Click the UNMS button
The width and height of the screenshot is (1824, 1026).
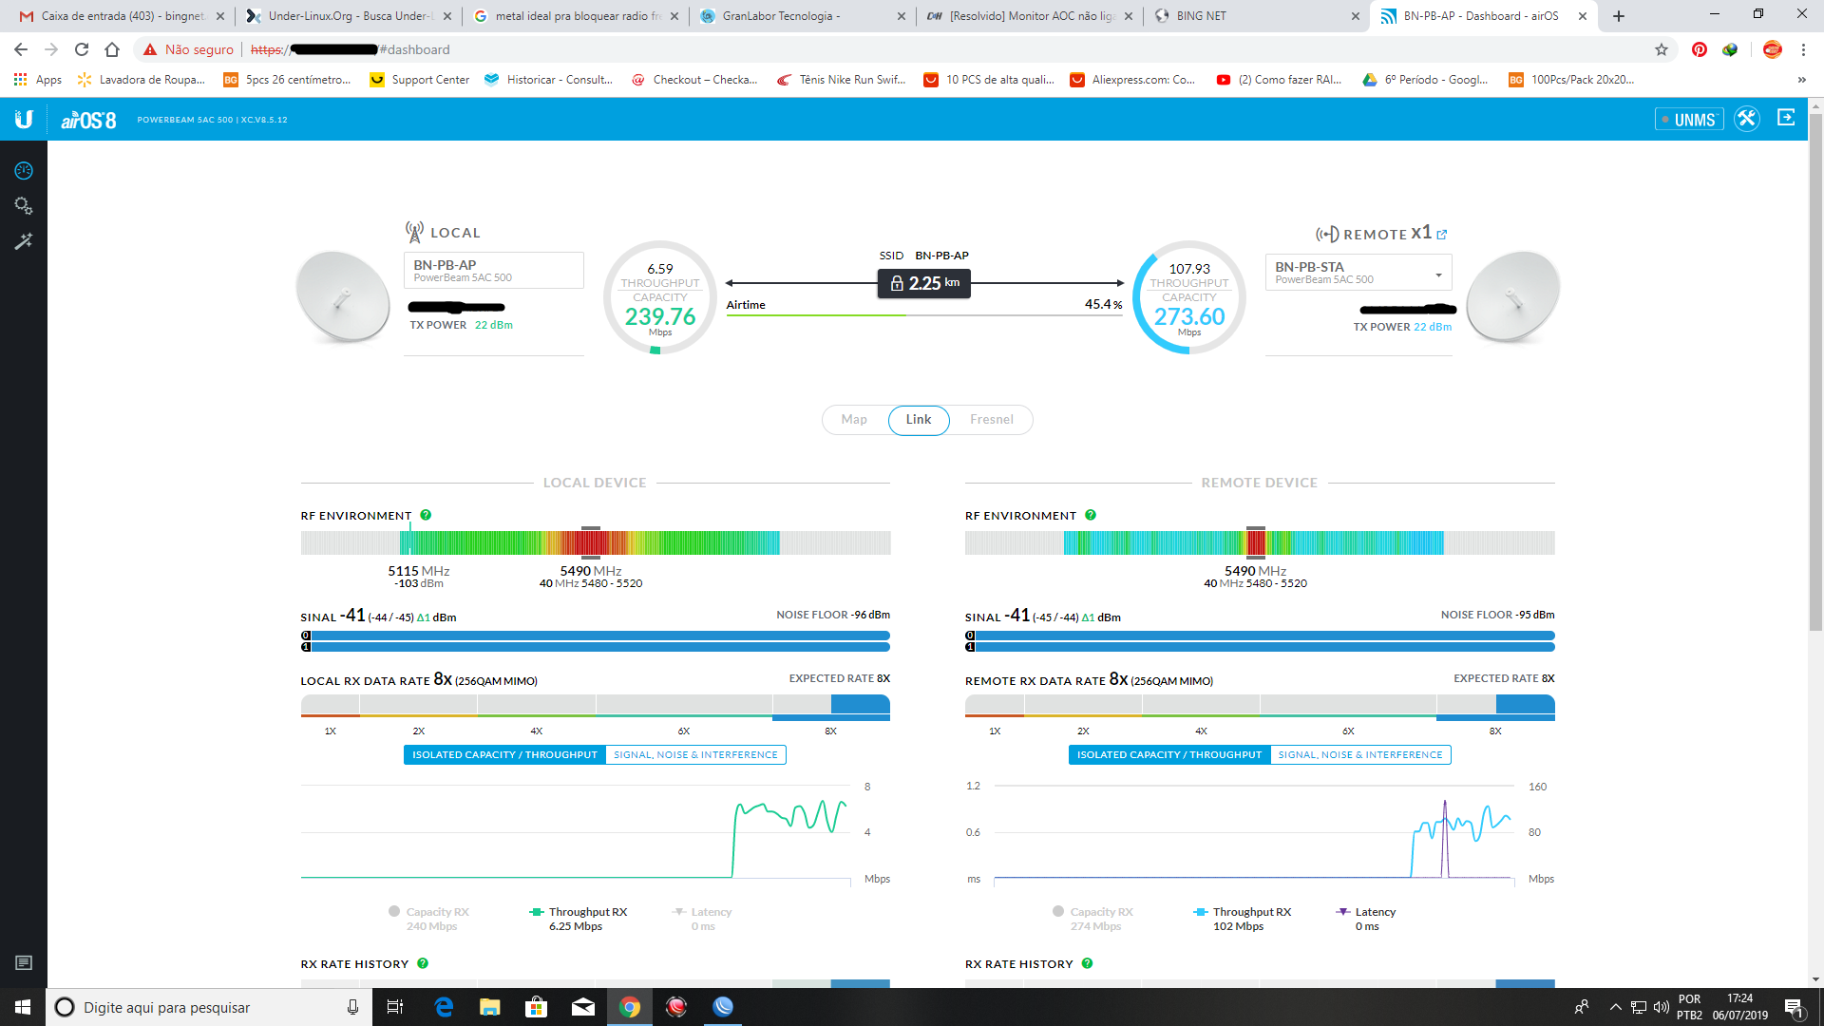click(1689, 120)
